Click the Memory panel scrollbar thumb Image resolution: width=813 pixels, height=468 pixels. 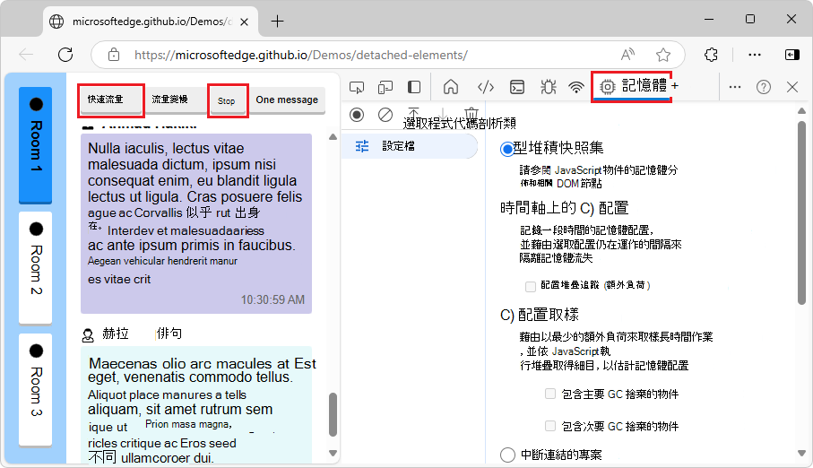pos(801,212)
